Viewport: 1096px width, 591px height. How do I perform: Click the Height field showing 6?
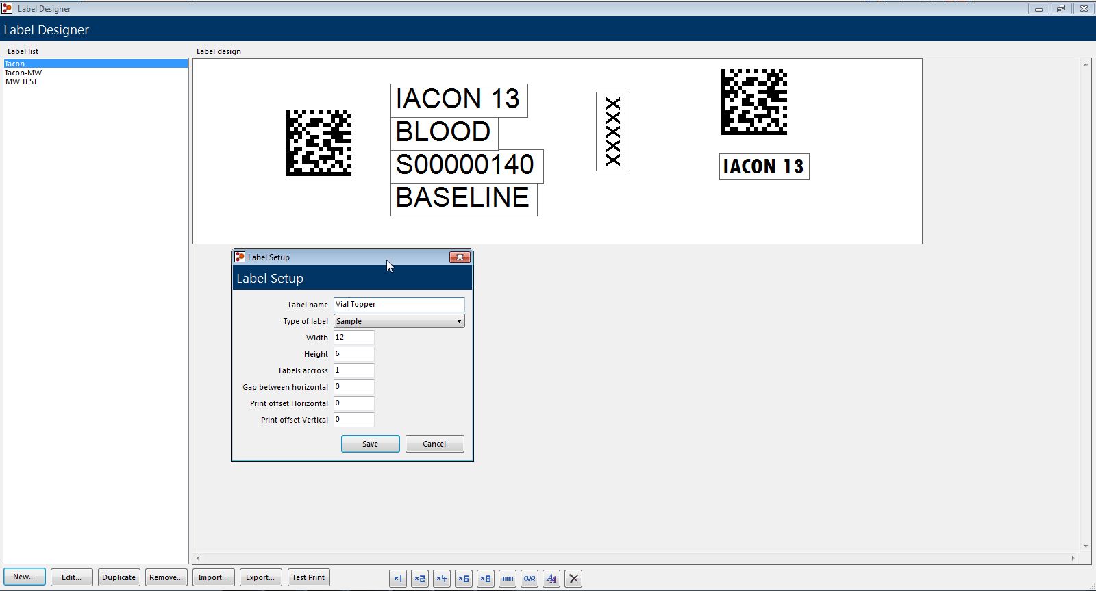(354, 353)
